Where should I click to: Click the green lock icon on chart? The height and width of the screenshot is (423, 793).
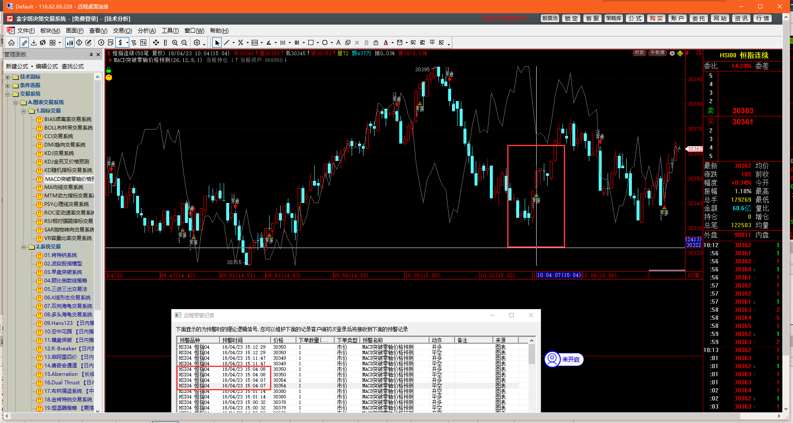click(x=109, y=70)
